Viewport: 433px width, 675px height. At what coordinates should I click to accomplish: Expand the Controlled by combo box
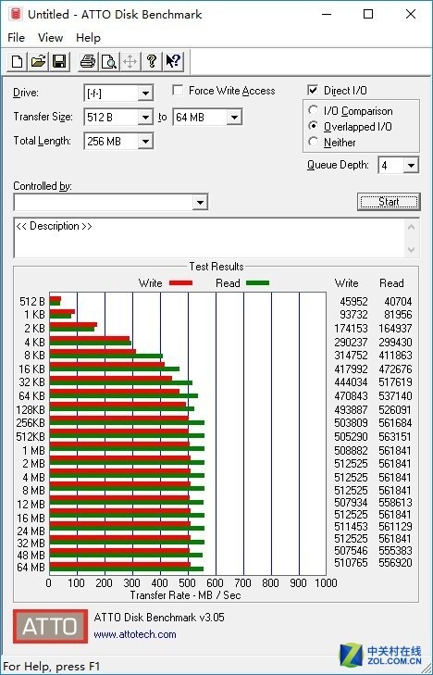pos(200,203)
